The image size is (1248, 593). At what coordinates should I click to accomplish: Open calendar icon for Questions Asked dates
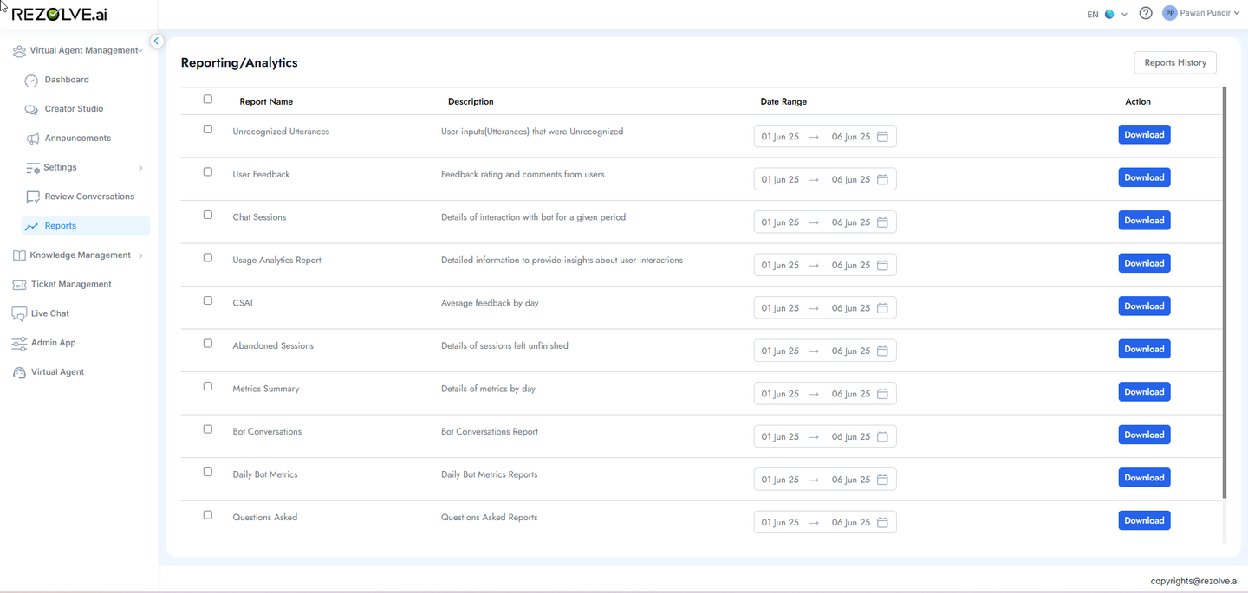[x=882, y=522]
